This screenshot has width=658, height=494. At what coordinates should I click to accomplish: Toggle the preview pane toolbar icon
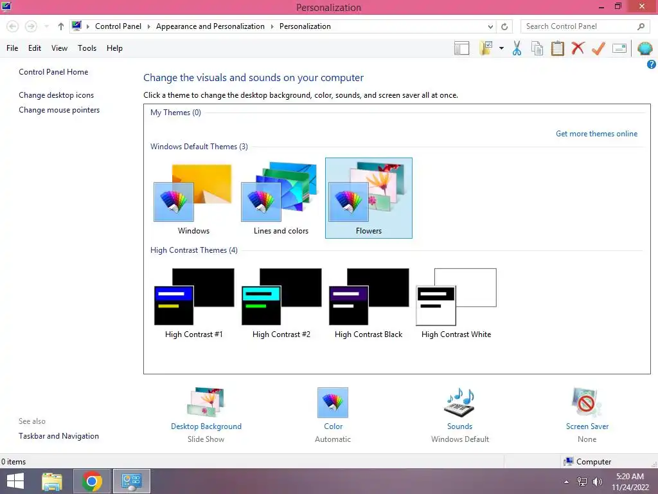pyautogui.click(x=461, y=48)
